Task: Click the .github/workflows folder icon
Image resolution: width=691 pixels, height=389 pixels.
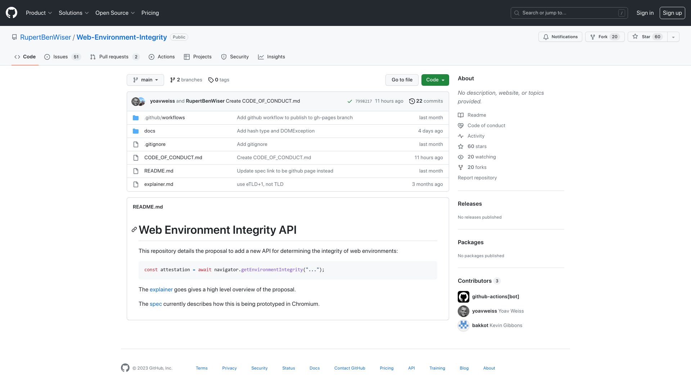Action: [136, 118]
